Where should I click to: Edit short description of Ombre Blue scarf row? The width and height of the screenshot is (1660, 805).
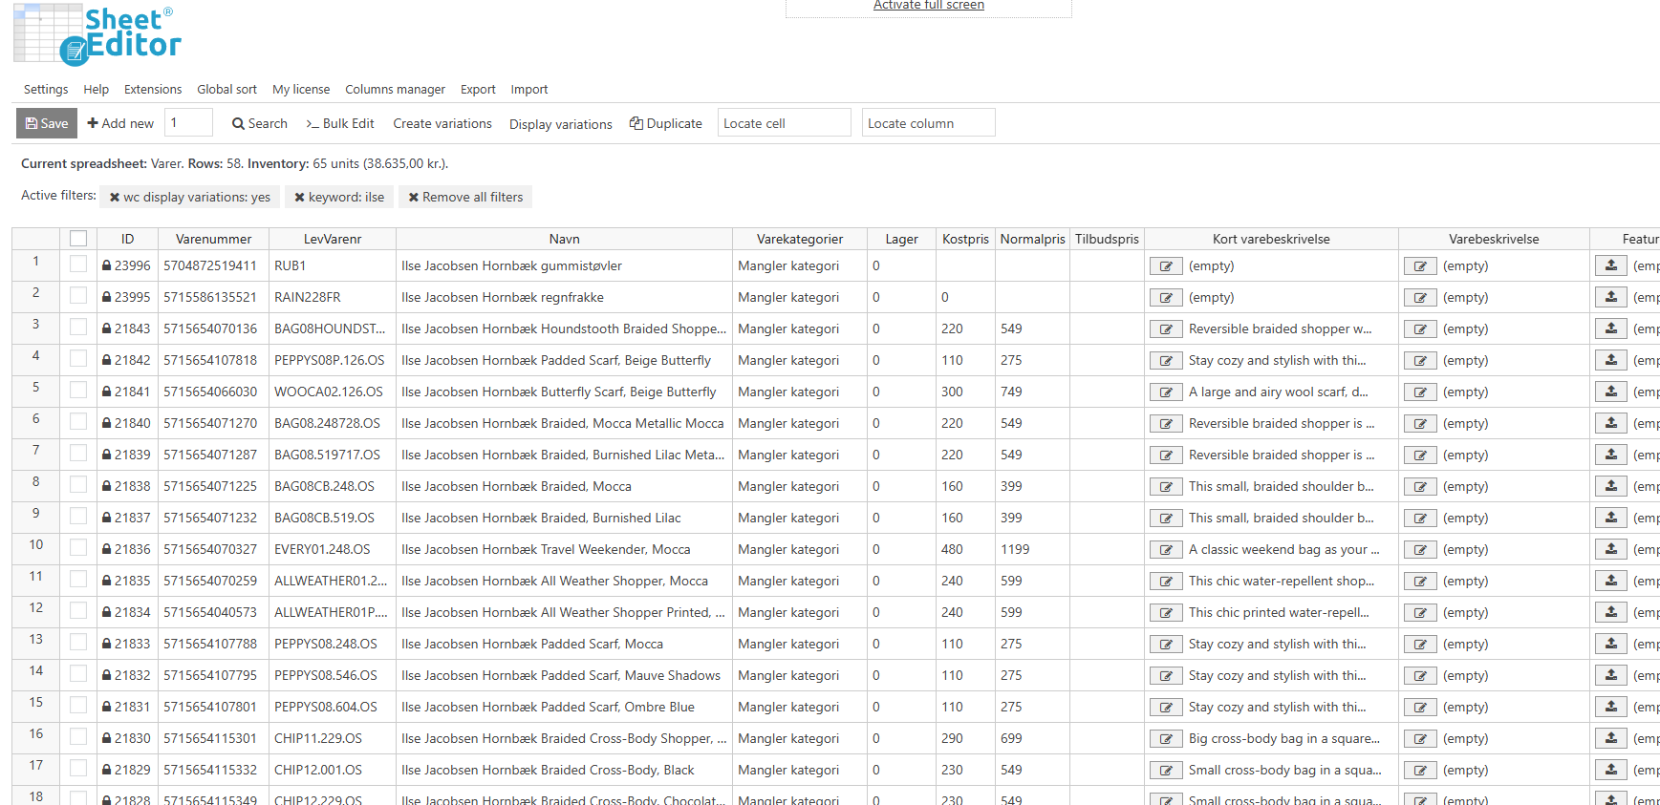(1166, 708)
